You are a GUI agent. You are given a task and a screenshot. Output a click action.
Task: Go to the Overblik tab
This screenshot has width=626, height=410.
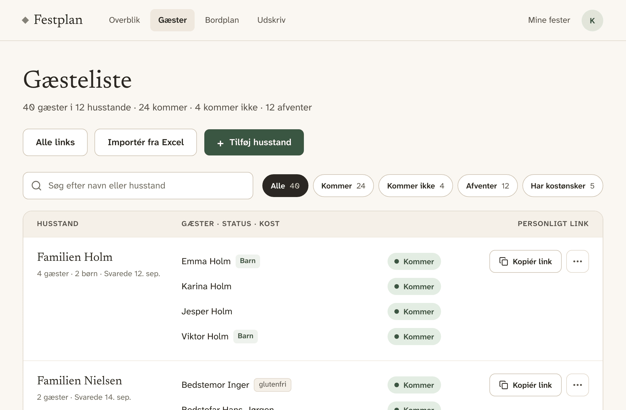[x=124, y=20]
